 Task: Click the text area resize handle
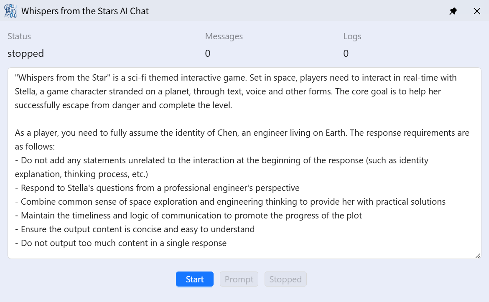(478, 256)
